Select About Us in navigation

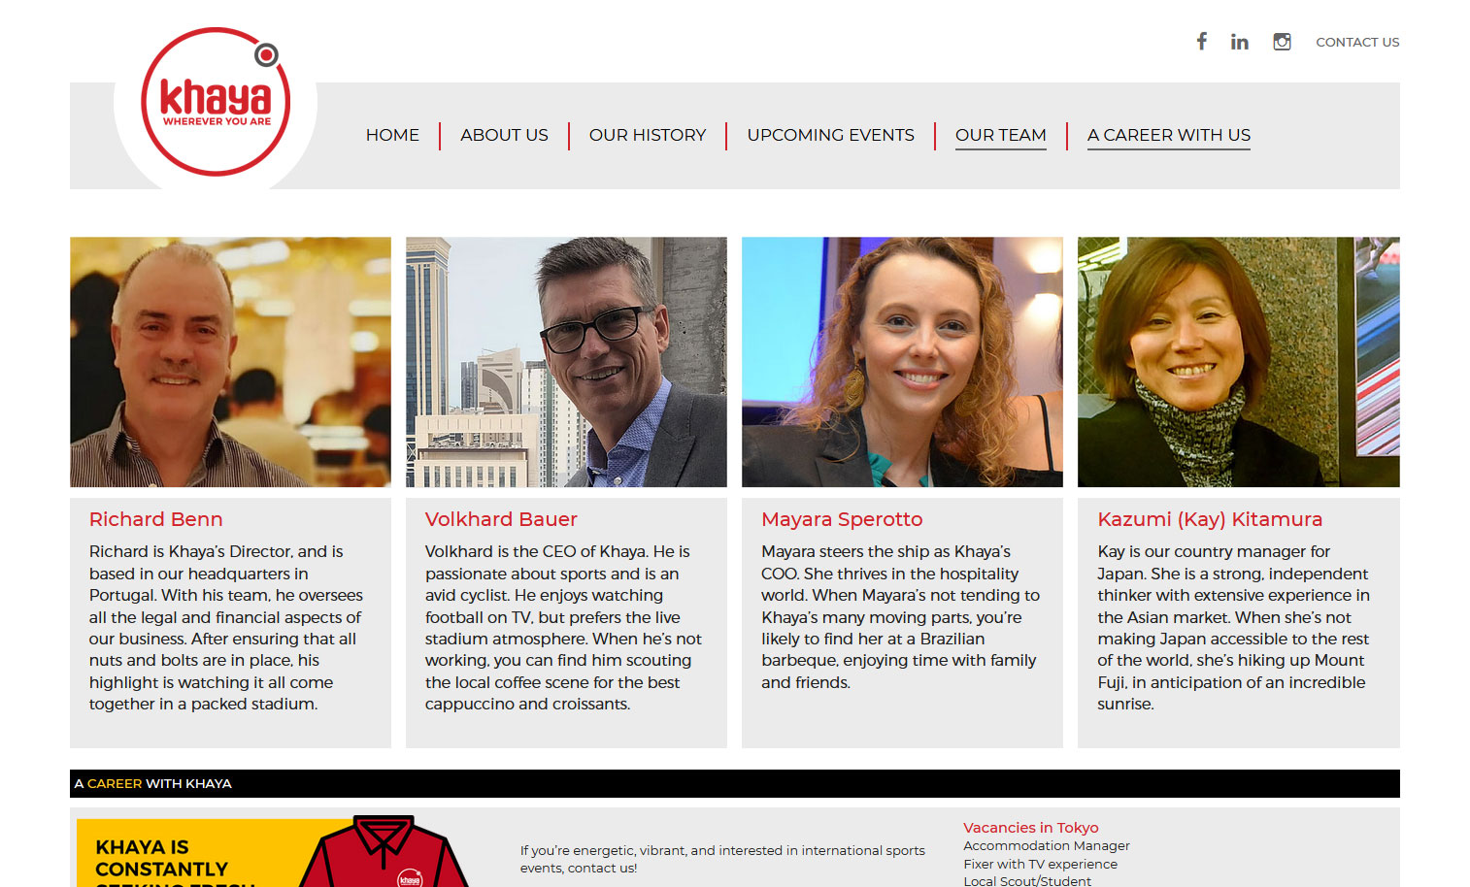[x=504, y=135]
